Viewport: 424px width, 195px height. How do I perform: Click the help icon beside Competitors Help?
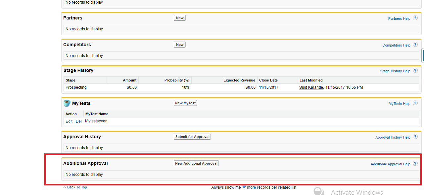point(415,45)
